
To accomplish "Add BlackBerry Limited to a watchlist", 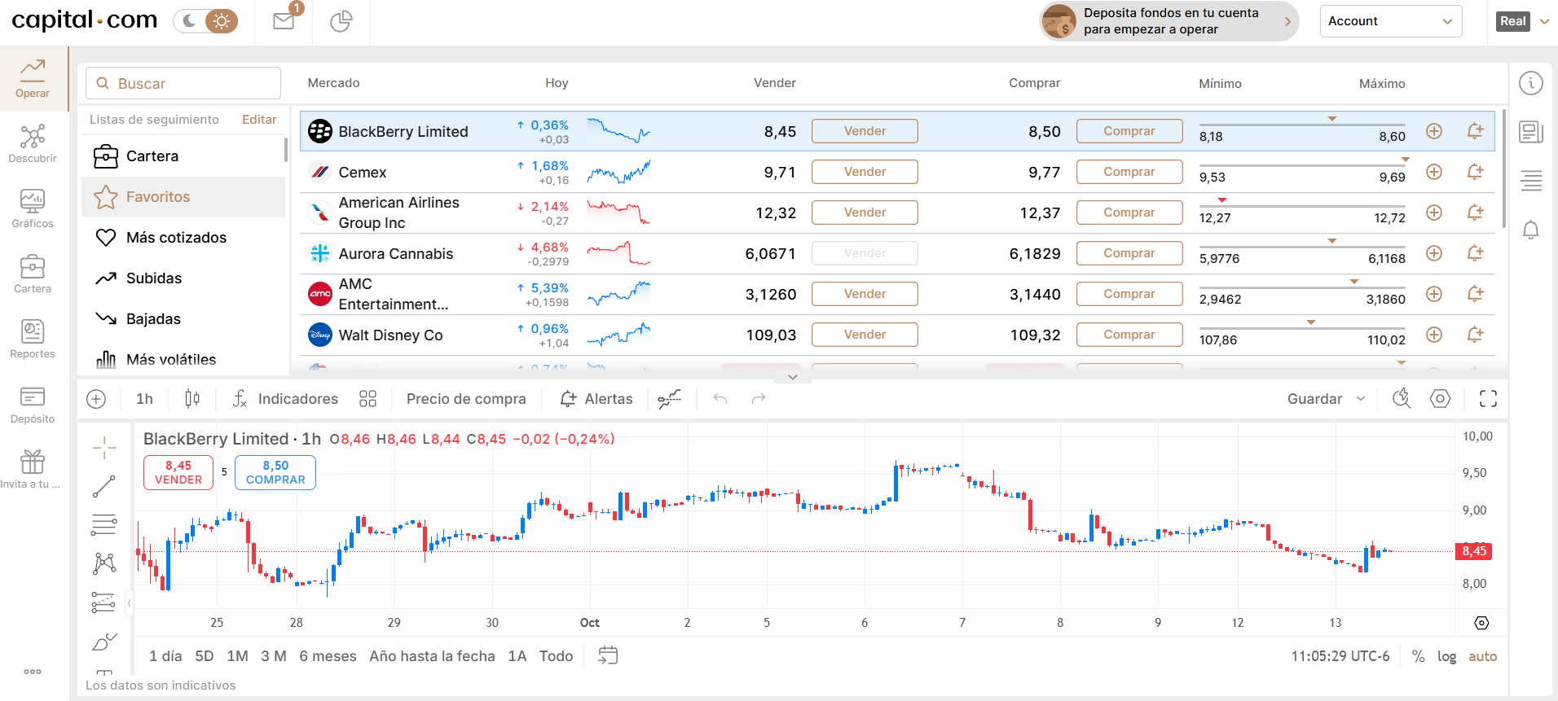I will pos(1434,131).
